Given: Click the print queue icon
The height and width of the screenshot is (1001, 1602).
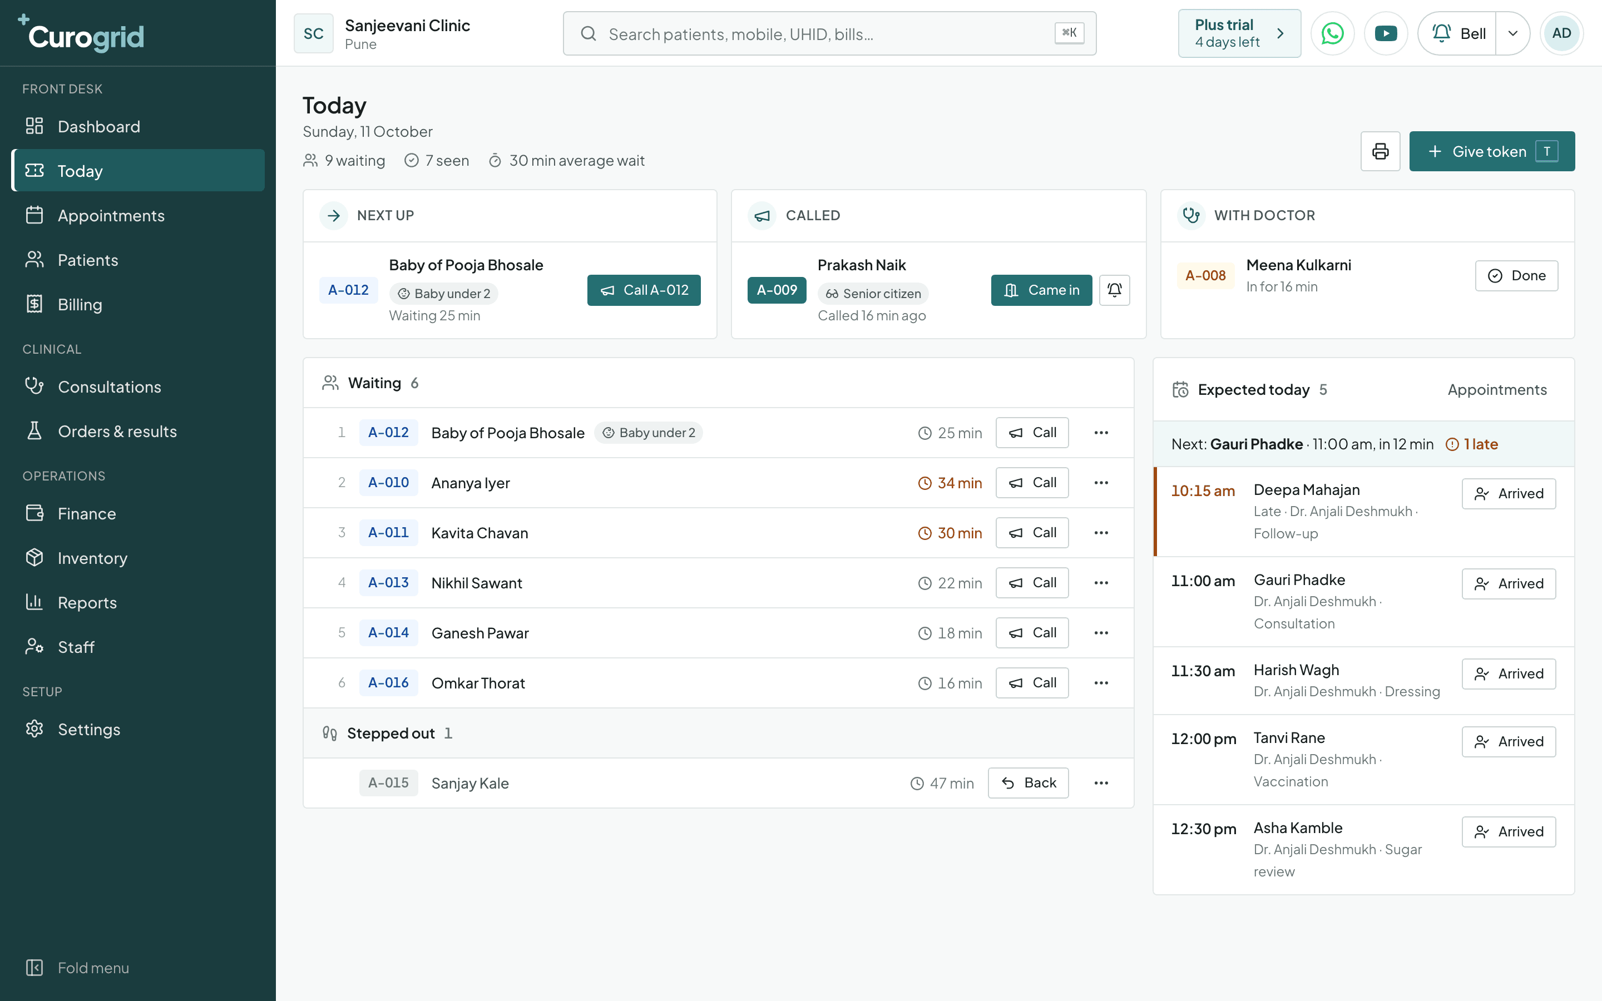Looking at the screenshot, I should pos(1380,152).
